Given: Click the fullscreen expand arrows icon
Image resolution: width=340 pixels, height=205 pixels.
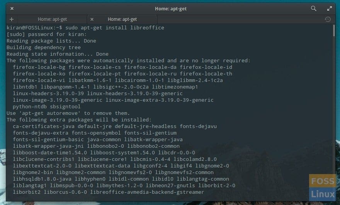Looking at the screenshot, I should tap(329, 9).
